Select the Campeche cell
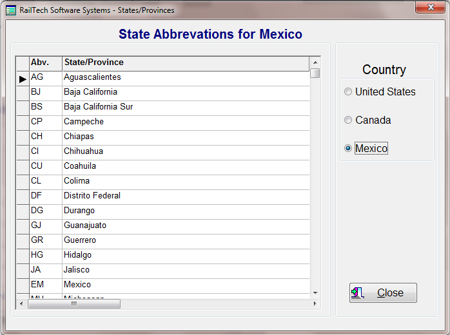Image resolution: width=450 pixels, height=335 pixels. (x=186, y=123)
